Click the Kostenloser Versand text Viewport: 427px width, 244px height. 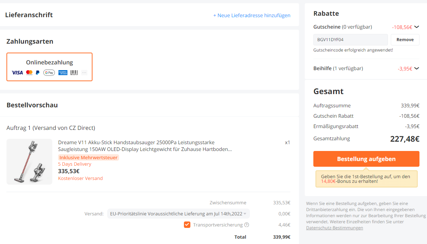coord(80,178)
